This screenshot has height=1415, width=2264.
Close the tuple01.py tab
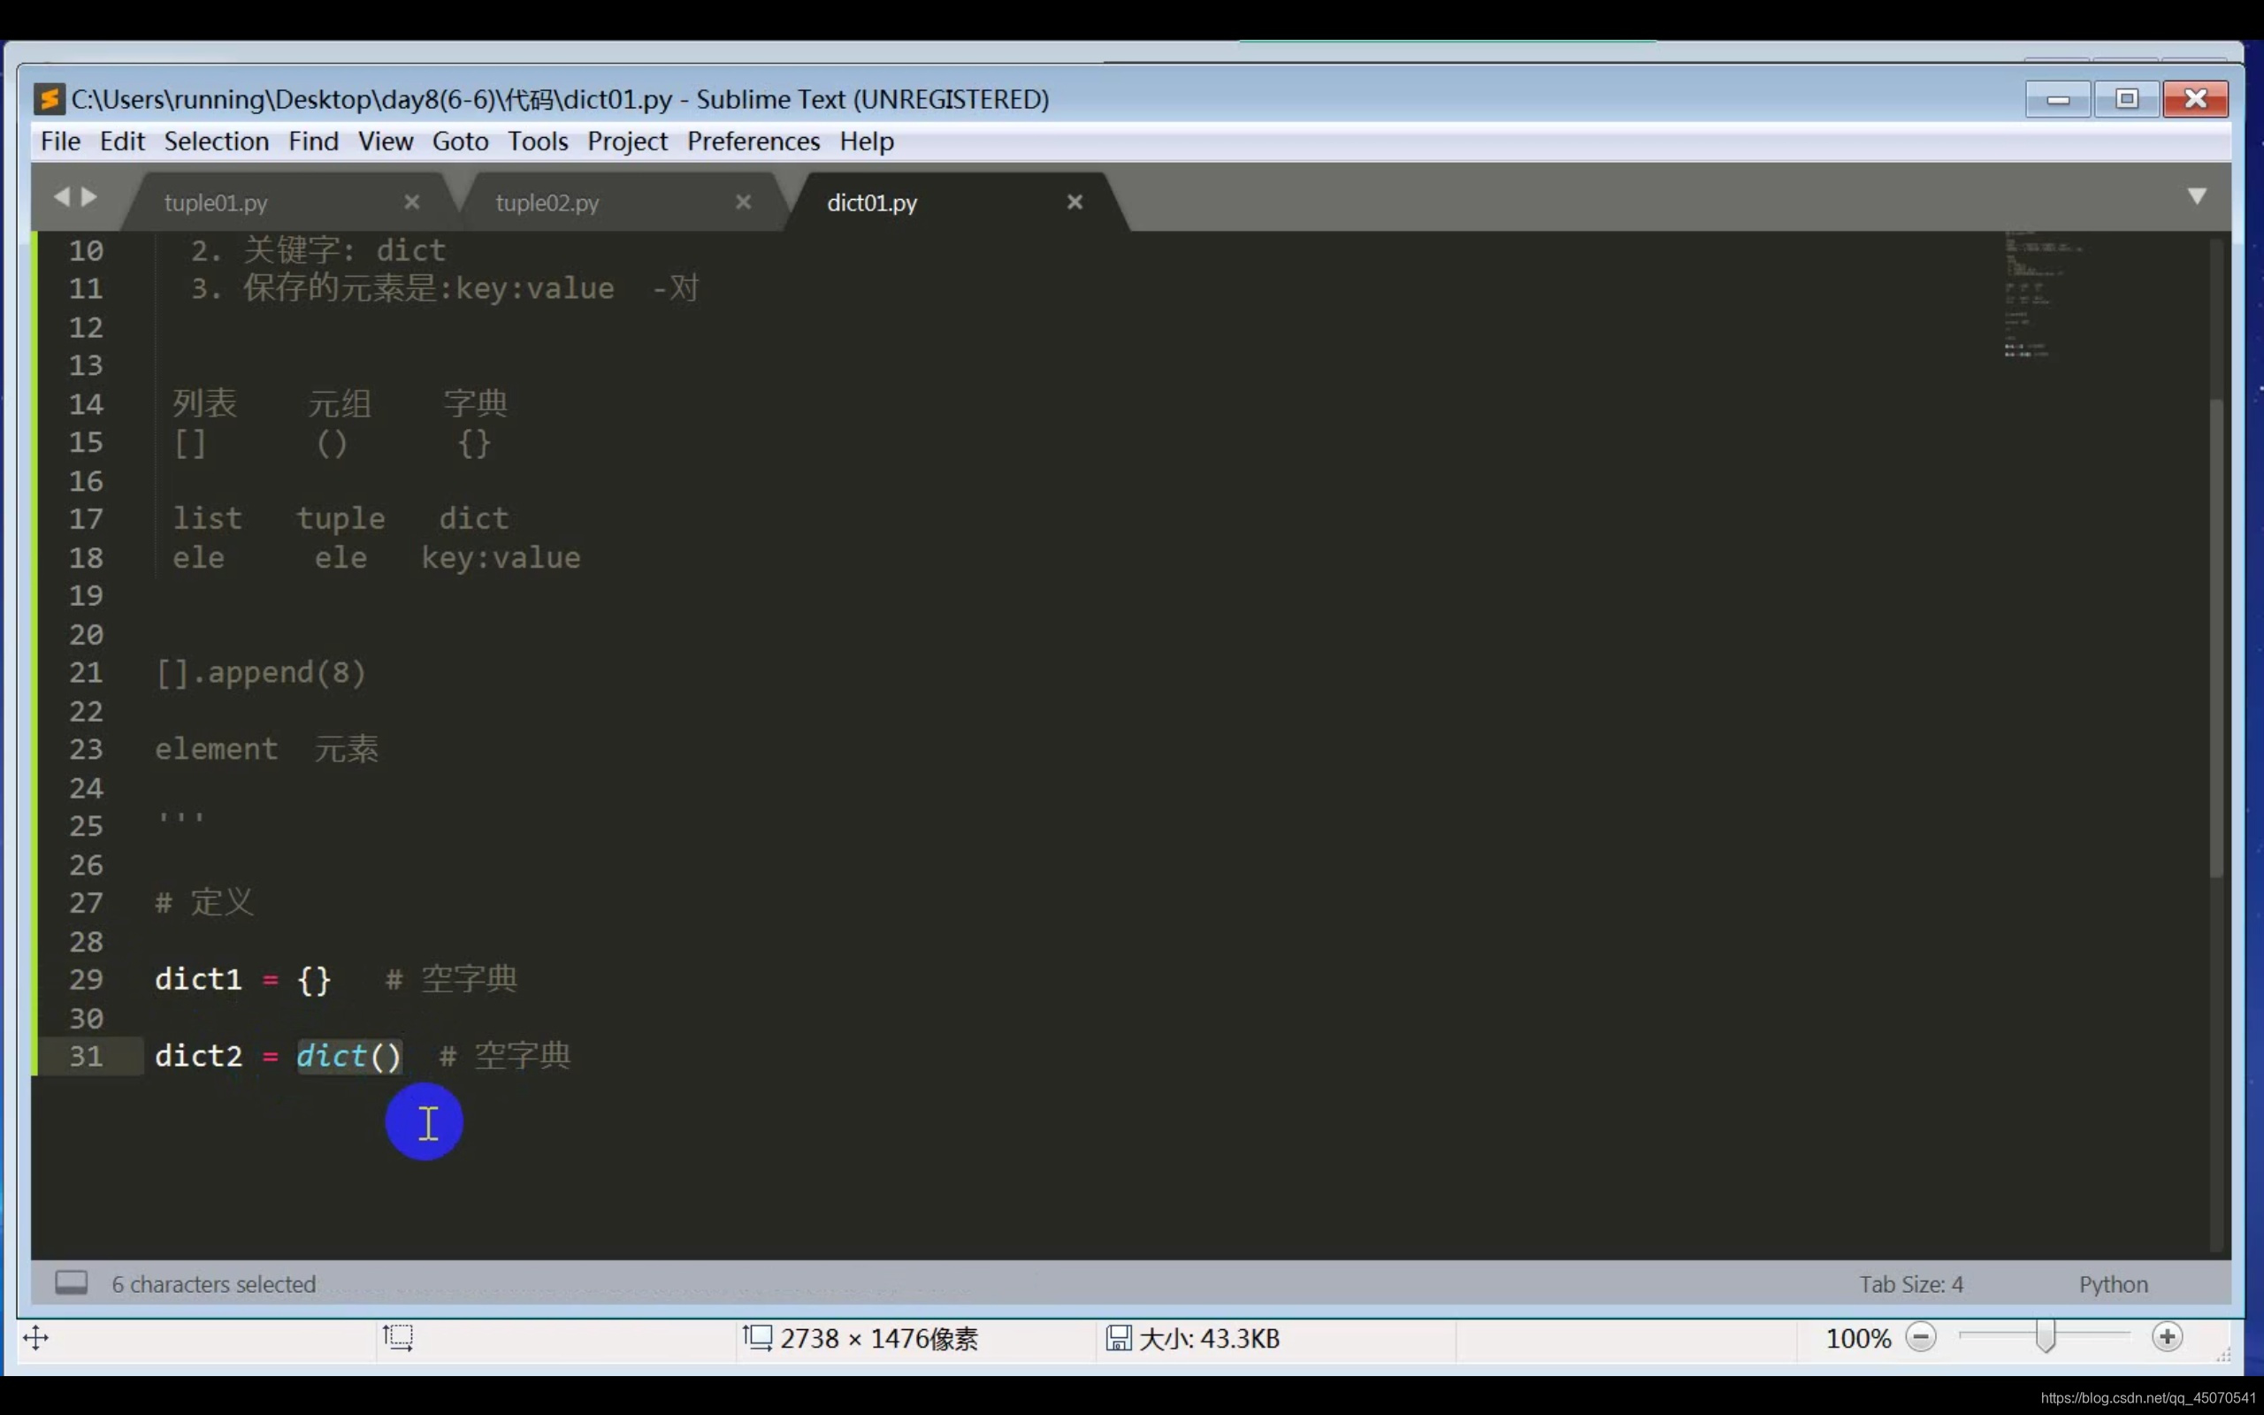coord(411,203)
